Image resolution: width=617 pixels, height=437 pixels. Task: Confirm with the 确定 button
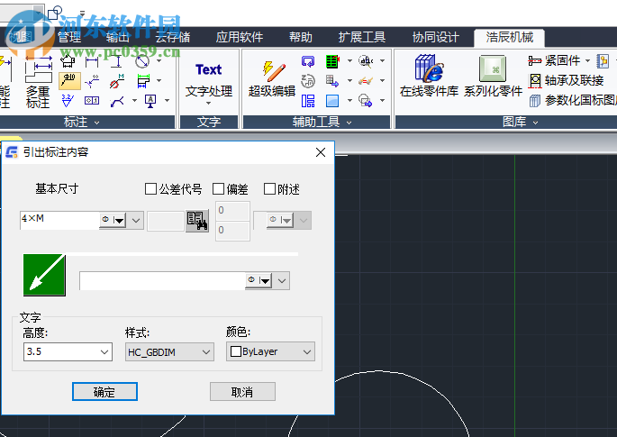(x=104, y=392)
